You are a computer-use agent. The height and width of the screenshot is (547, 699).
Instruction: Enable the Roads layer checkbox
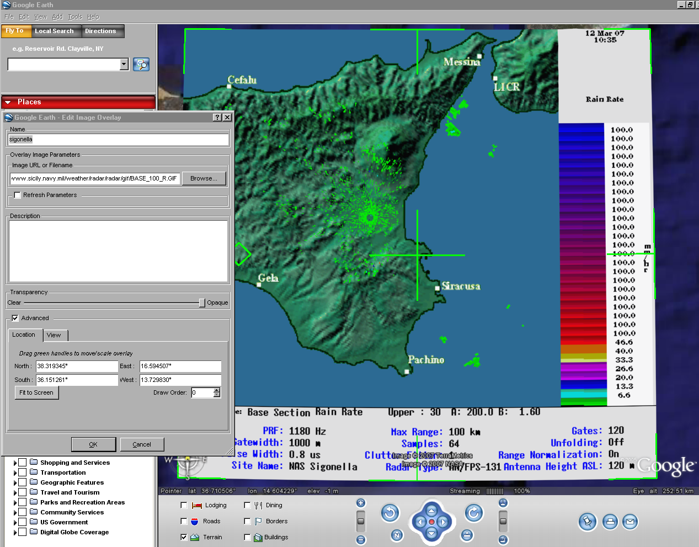point(184,521)
